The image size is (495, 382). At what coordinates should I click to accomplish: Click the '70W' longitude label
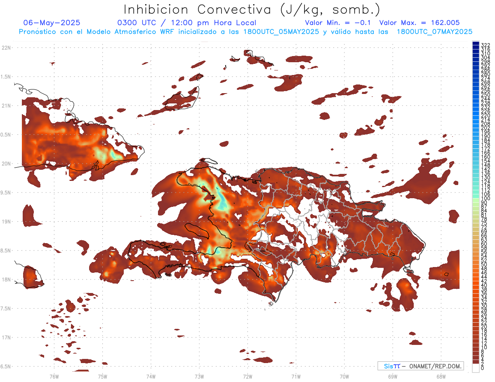click(x=344, y=376)
